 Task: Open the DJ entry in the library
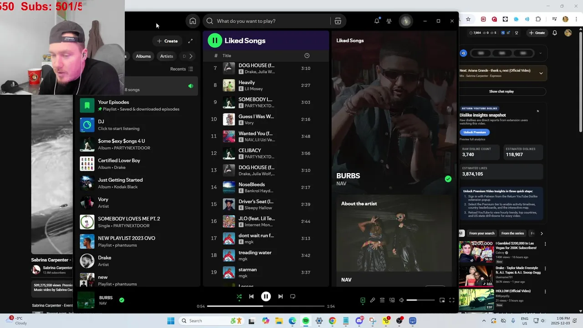click(x=136, y=125)
